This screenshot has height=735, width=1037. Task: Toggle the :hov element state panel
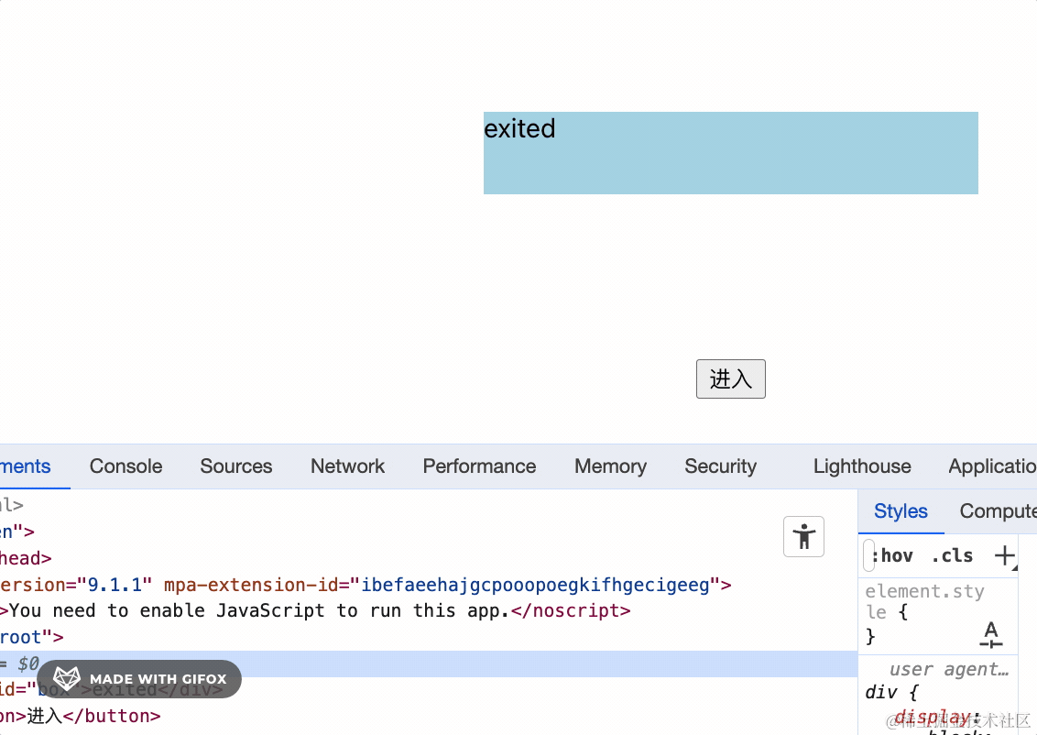(x=891, y=555)
